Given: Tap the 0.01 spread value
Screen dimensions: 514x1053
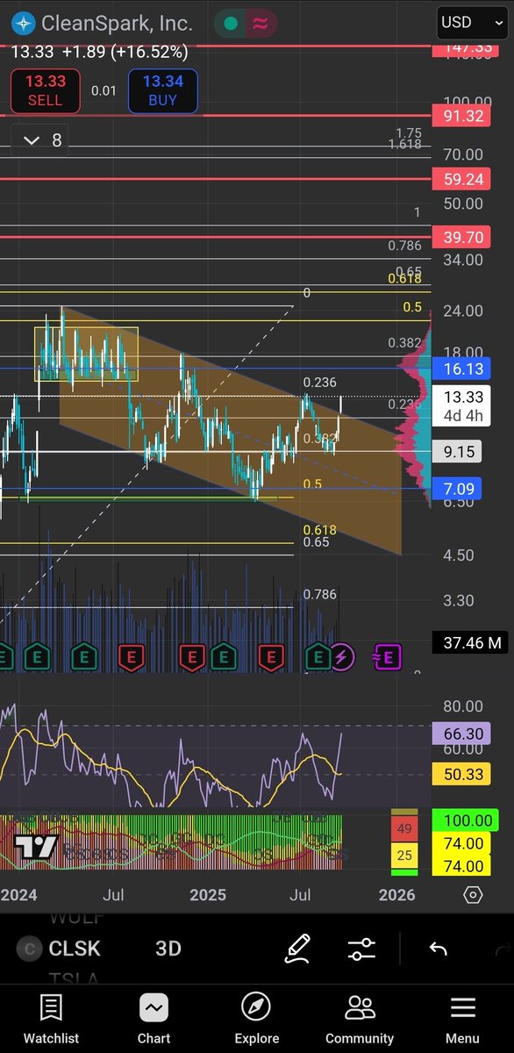Looking at the screenshot, I should [104, 91].
